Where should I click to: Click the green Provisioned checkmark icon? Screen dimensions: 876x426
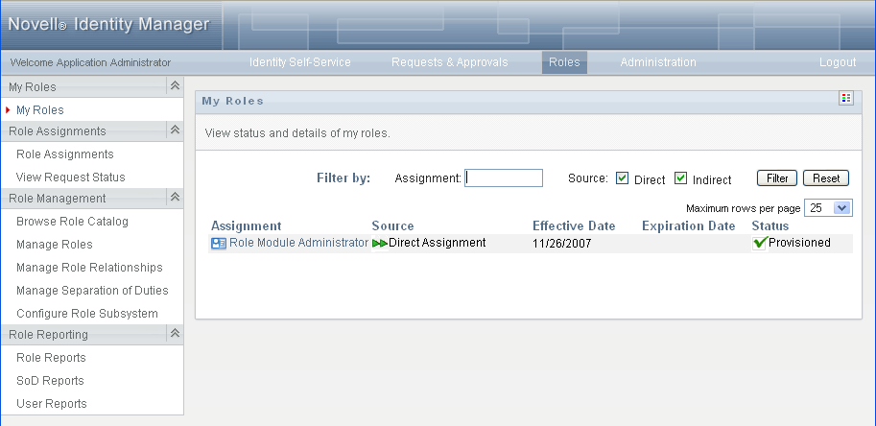click(759, 243)
